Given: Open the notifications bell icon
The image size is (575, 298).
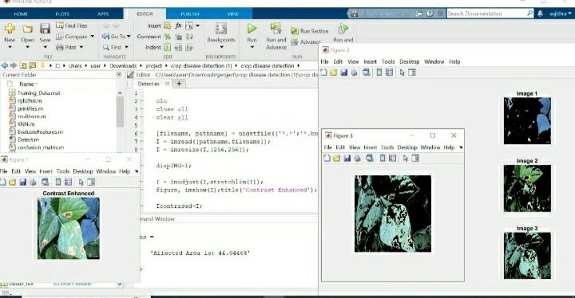Looking at the screenshot, I should coord(540,14).
